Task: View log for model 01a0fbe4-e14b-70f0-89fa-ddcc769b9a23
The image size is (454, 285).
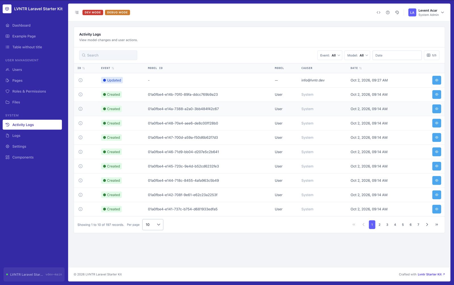Action: point(436,95)
